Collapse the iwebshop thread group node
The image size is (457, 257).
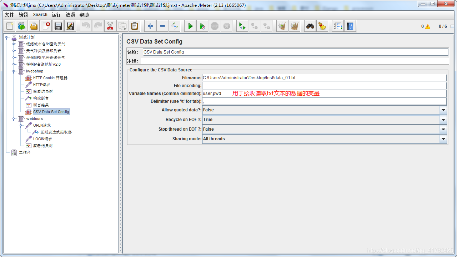(14, 71)
